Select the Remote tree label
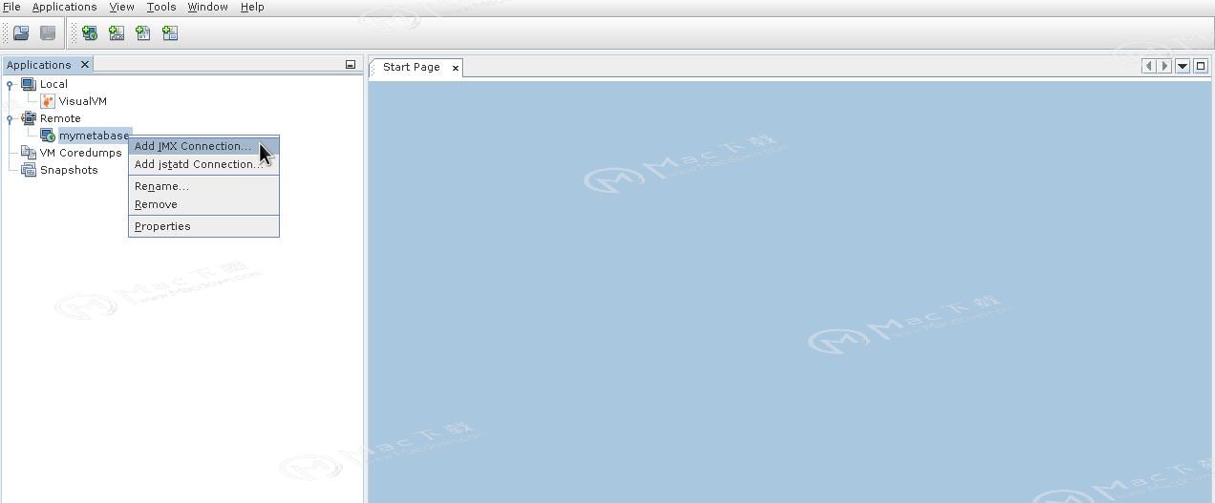The width and height of the screenshot is (1215, 503). [x=60, y=118]
